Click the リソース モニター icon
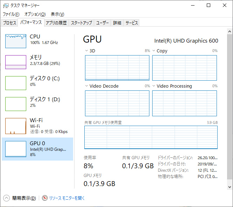Viewport: 233px width, 207px height. 45,198
